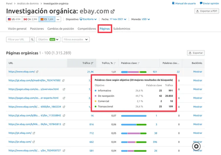Click the De navegación row in the tooltip
This screenshot has width=221, height=155.
(x=133, y=96)
